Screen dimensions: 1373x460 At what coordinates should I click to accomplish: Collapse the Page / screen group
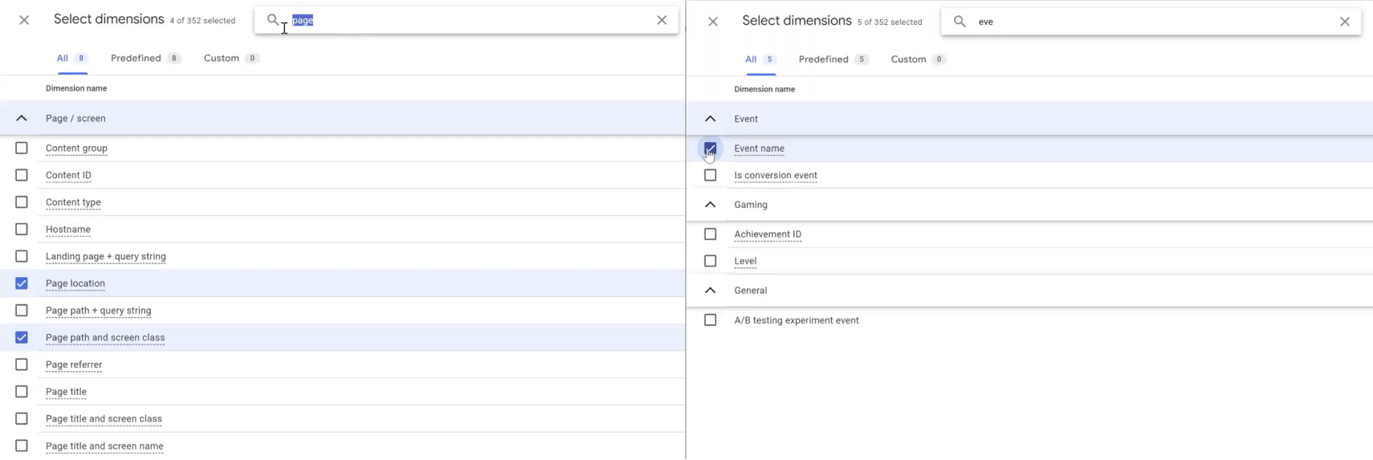(x=22, y=118)
